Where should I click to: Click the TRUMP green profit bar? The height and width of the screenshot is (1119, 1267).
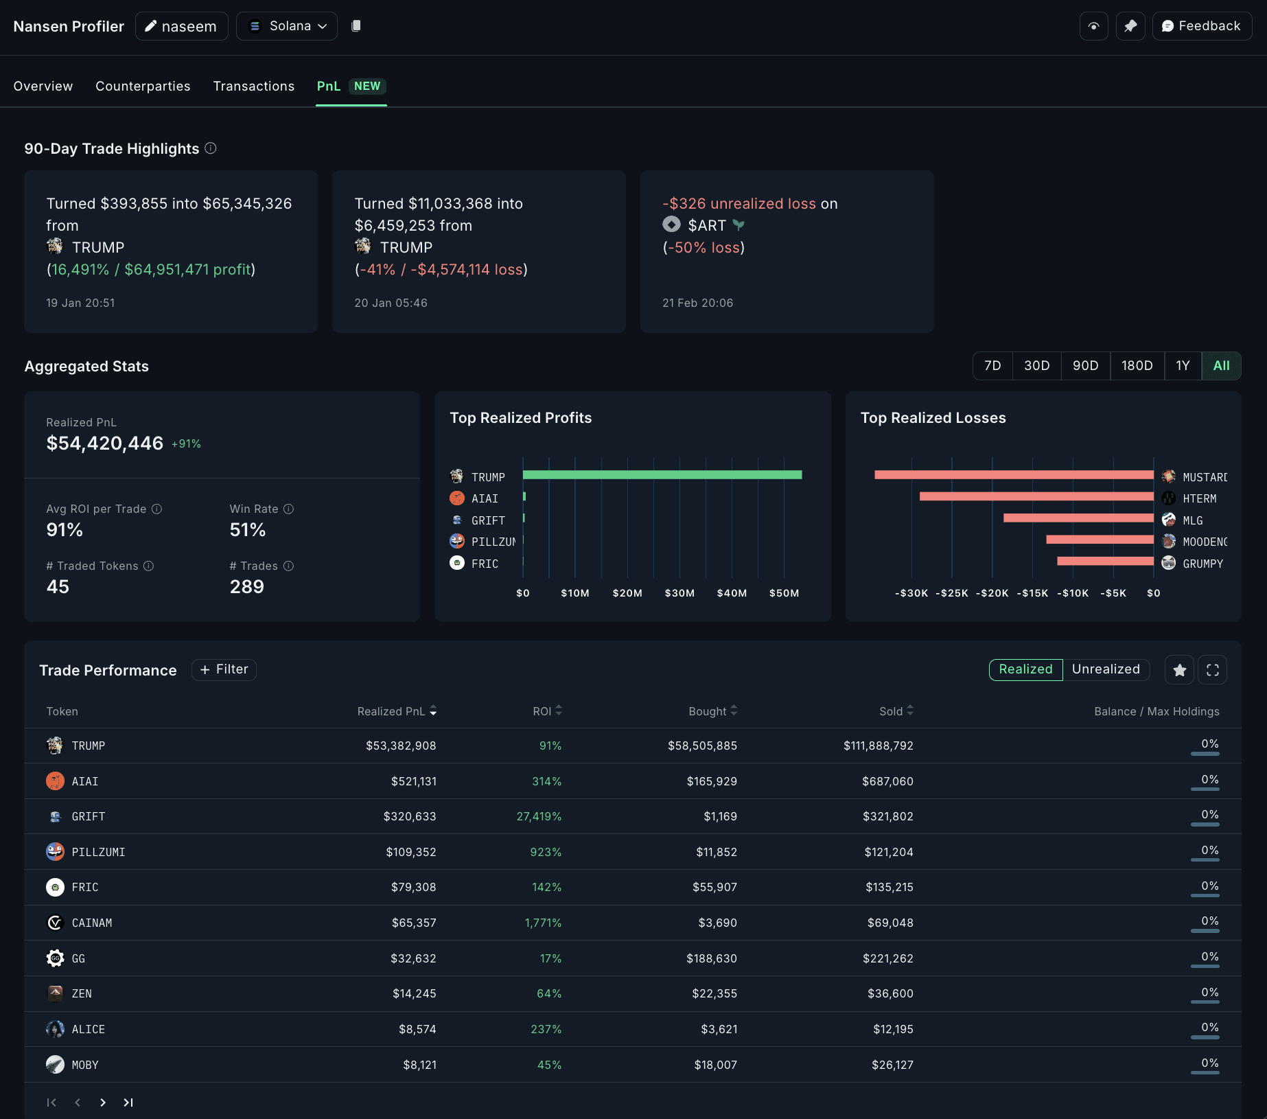662,475
